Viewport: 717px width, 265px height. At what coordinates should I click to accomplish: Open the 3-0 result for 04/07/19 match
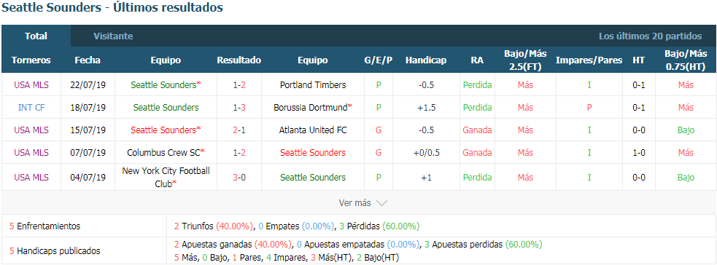(x=239, y=177)
